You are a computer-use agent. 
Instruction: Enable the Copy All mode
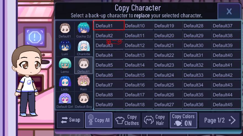(99, 120)
